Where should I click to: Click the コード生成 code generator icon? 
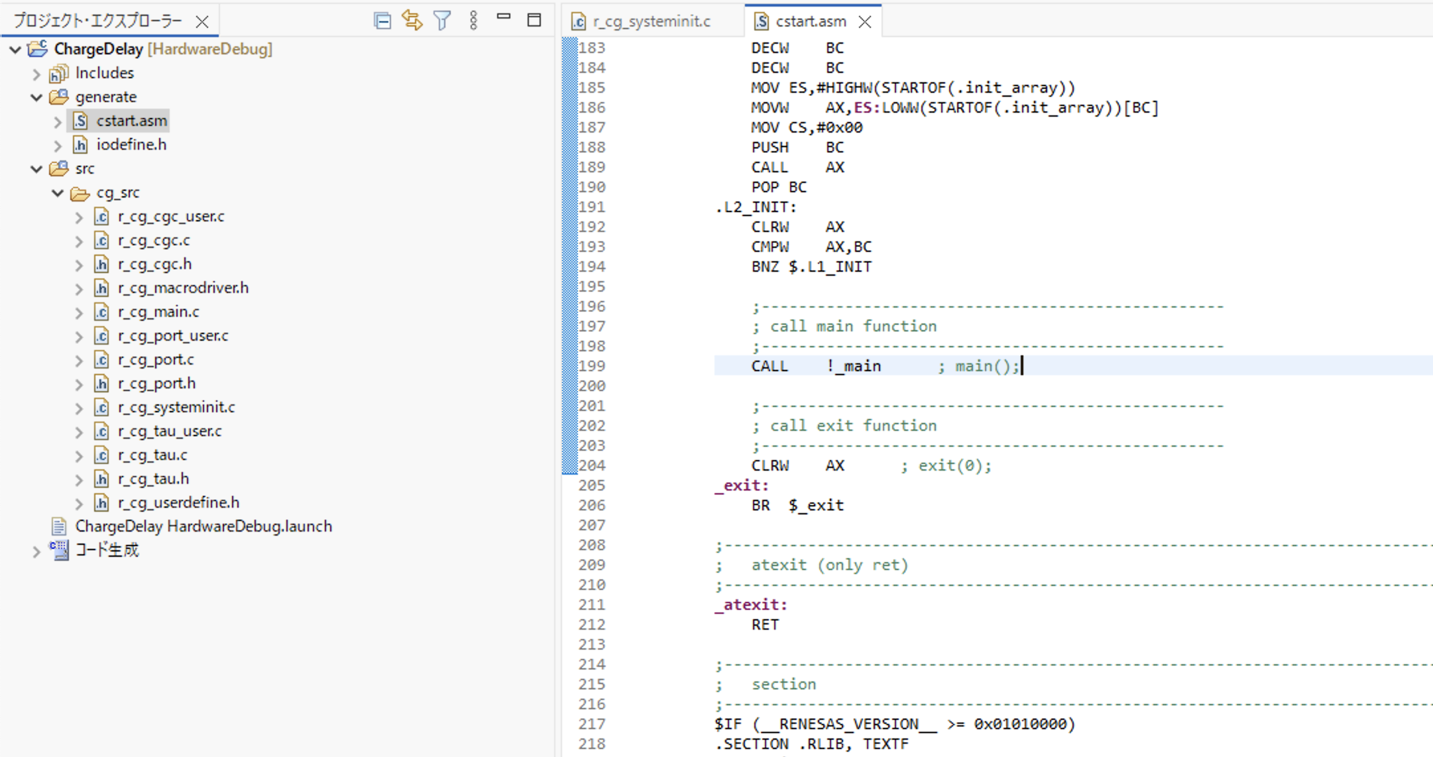tap(59, 550)
